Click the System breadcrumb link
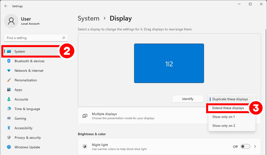This screenshot has height=155, width=267. pos(89,18)
